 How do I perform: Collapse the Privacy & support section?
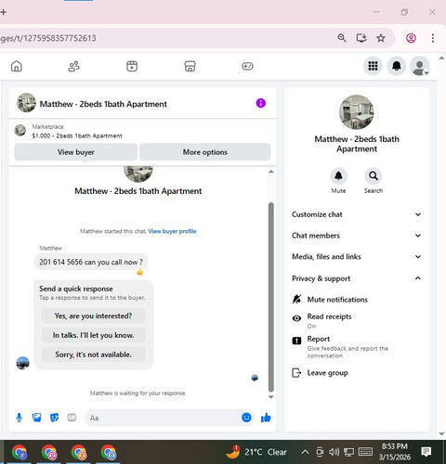click(x=357, y=278)
